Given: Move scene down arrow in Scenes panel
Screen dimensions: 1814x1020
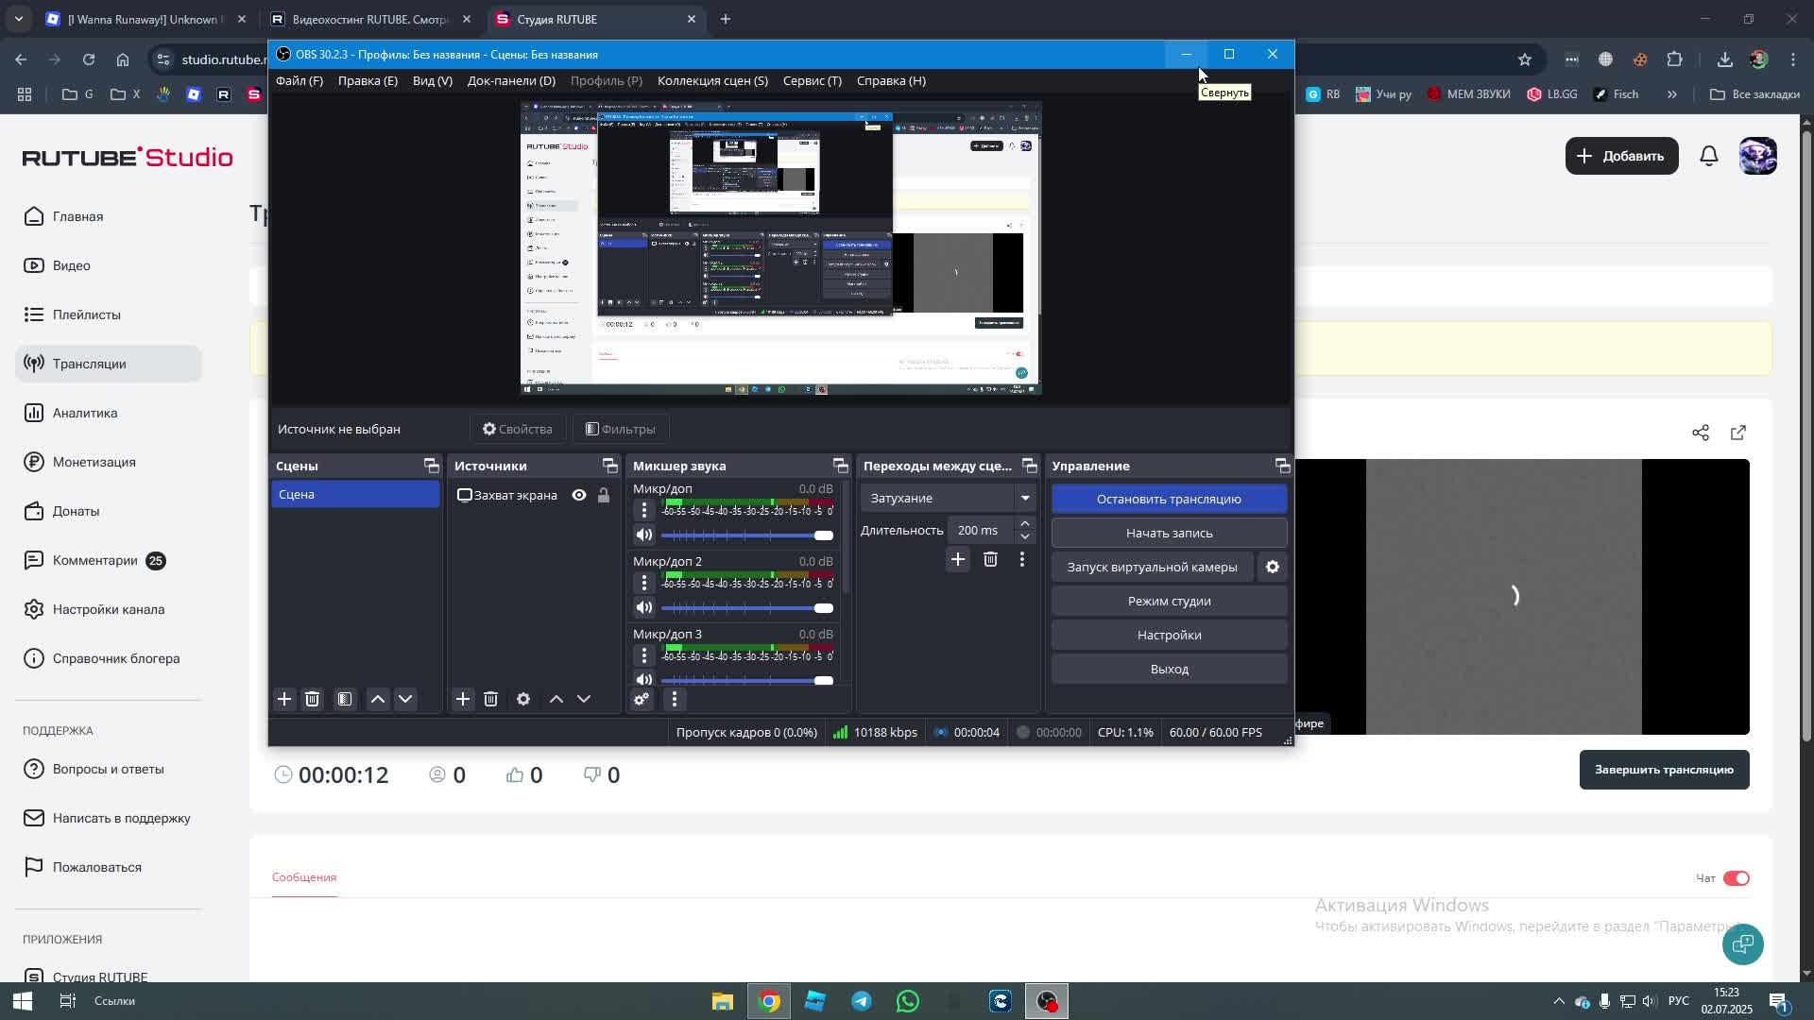Looking at the screenshot, I should 405,699.
